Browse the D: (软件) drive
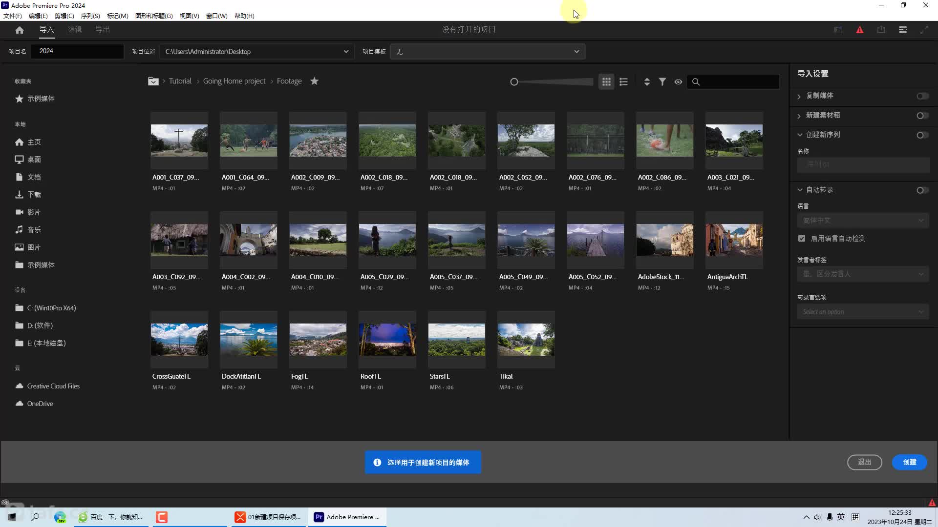Image resolution: width=938 pixels, height=527 pixels. (x=34, y=325)
